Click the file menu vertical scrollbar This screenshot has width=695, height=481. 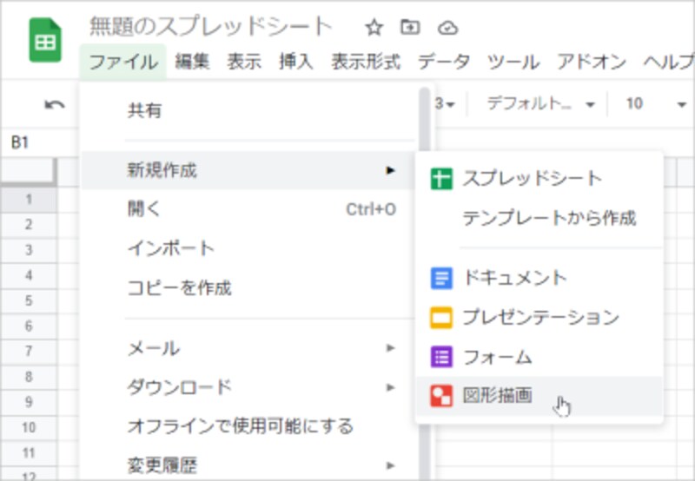425,283
